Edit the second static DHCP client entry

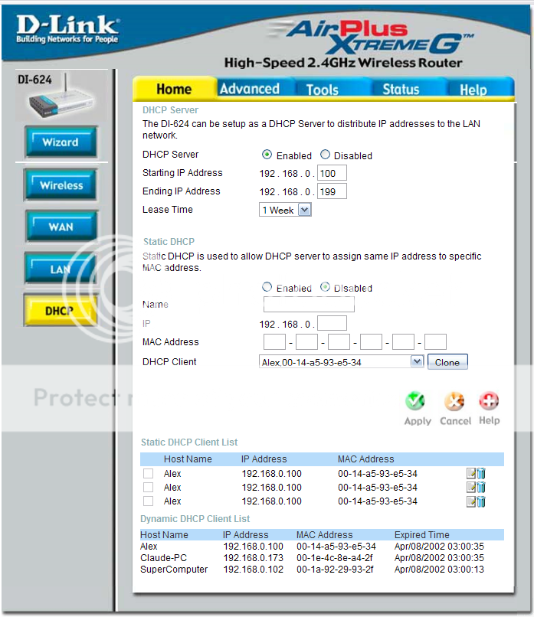(471, 488)
